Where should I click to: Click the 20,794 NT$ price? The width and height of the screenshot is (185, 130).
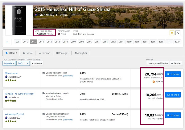pos(154,74)
